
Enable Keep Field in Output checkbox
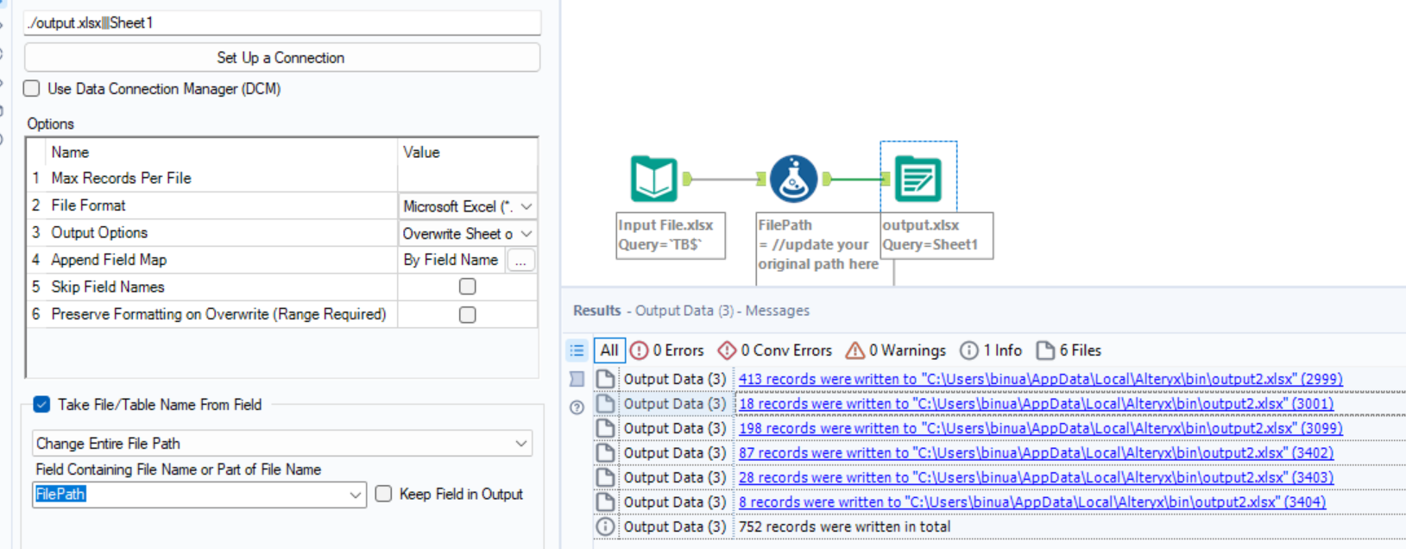pos(384,494)
